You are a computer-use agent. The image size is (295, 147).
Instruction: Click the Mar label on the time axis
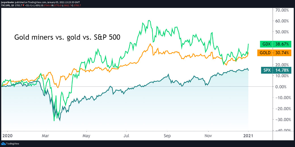pos(45,136)
